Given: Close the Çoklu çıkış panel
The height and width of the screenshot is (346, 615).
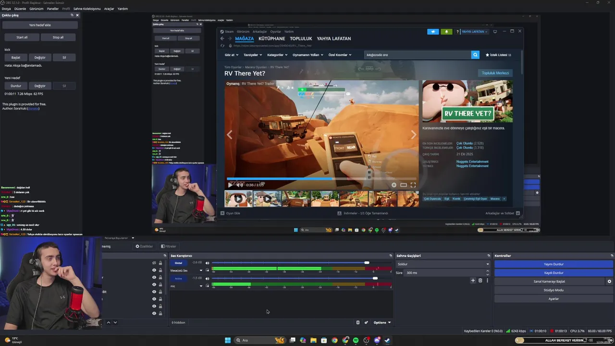Looking at the screenshot, I should click(77, 15).
